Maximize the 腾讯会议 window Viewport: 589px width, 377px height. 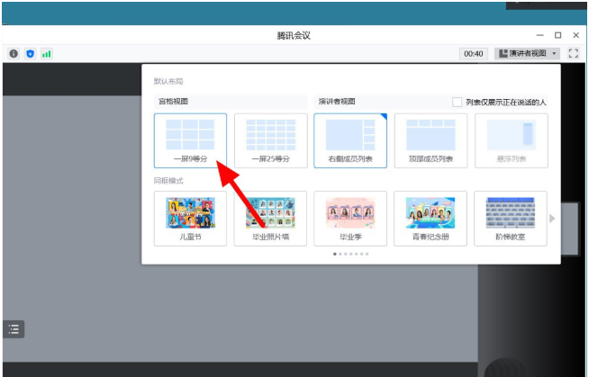557,35
